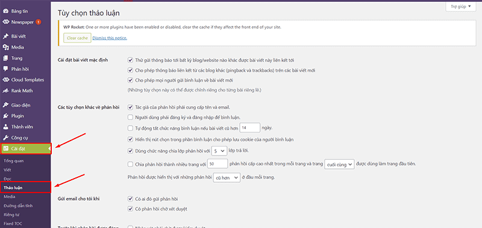Toggle allow comments on new posts checkbox
482x228 pixels.
[130, 80]
